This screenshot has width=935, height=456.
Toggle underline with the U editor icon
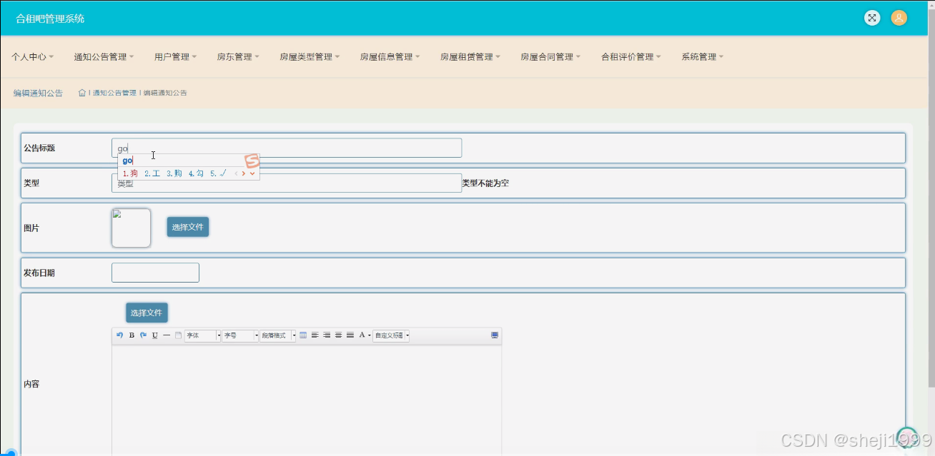click(155, 335)
